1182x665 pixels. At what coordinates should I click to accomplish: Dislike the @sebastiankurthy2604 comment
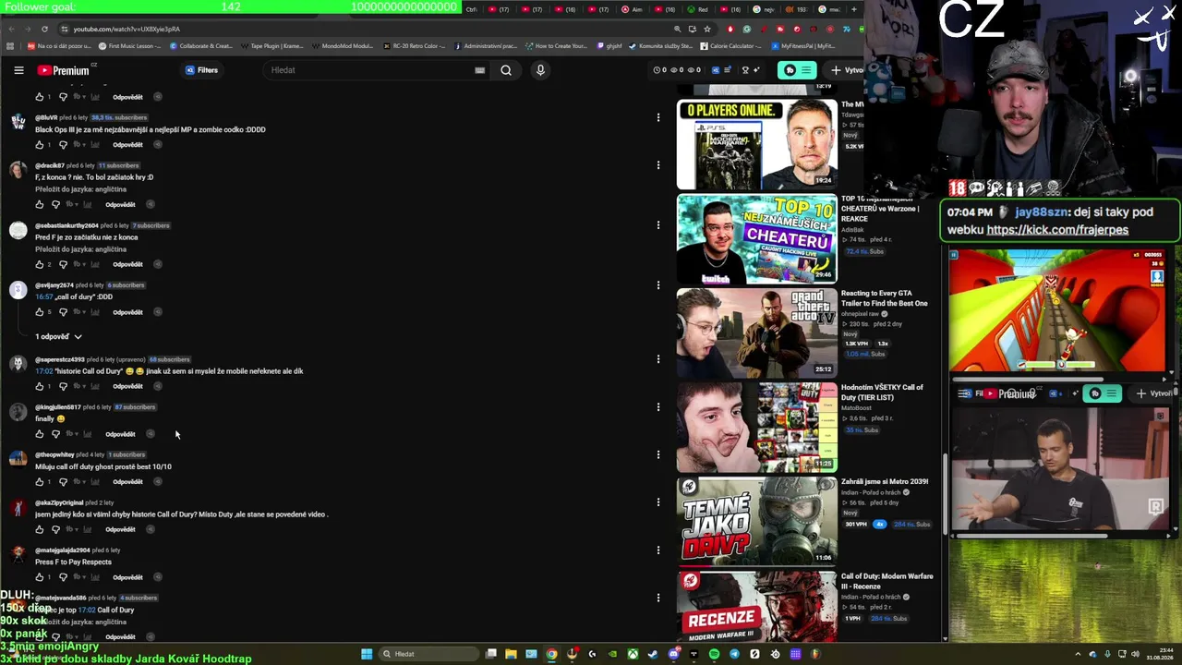63,264
